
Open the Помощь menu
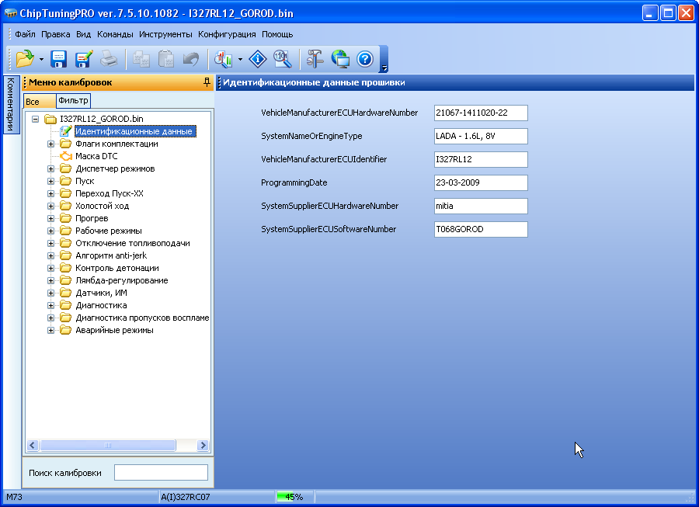click(x=277, y=34)
